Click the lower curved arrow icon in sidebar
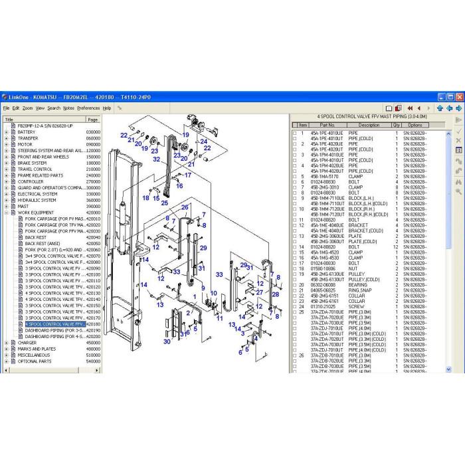The height and width of the screenshot is (465, 465). pos(458,171)
